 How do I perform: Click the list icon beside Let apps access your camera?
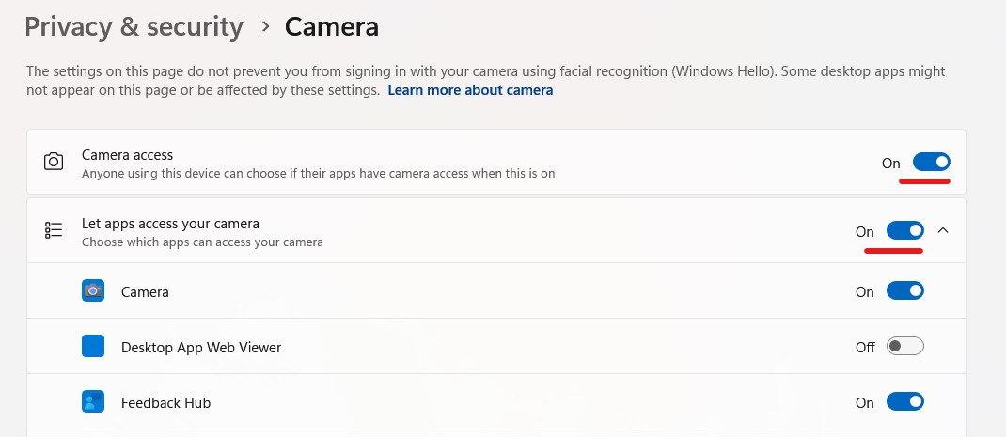coord(54,230)
